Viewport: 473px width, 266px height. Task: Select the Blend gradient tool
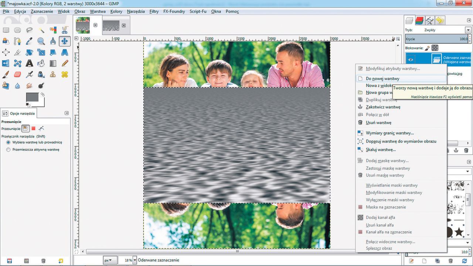[53, 64]
